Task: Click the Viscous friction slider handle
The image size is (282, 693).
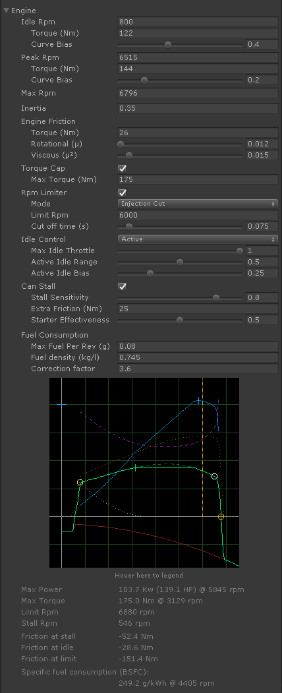Action: (x=129, y=155)
